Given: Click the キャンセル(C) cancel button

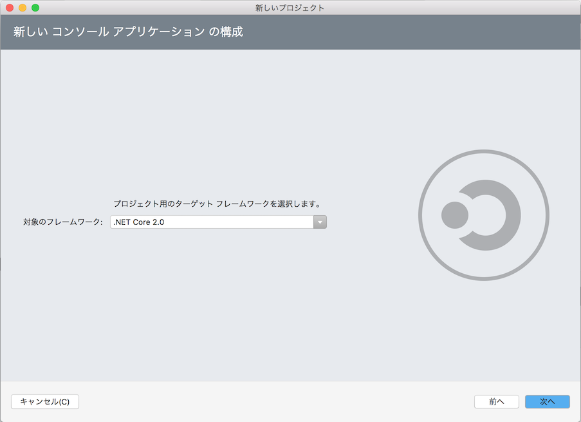Looking at the screenshot, I should click(x=45, y=401).
